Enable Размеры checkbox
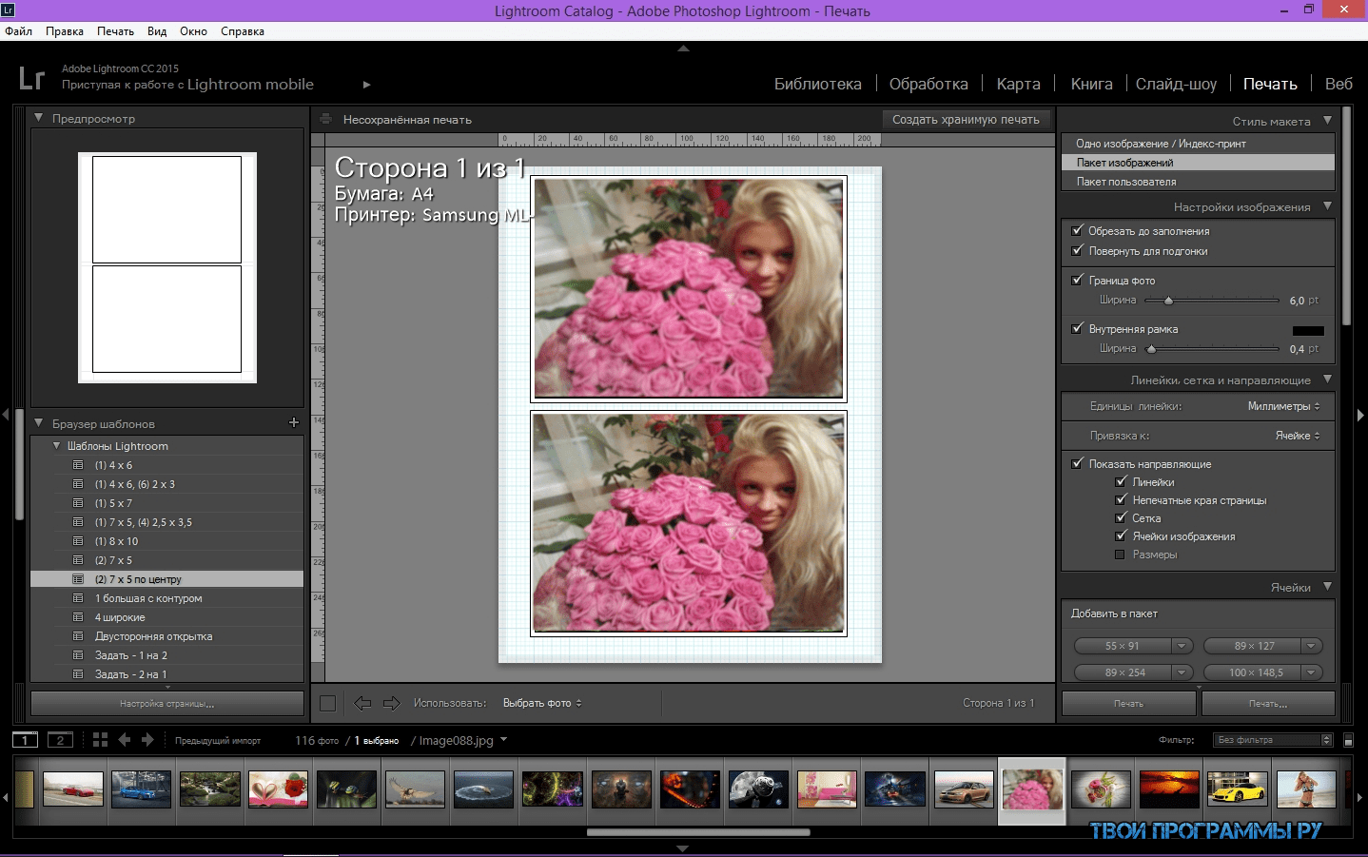The width and height of the screenshot is (1368, 857). pos(1120,555)
